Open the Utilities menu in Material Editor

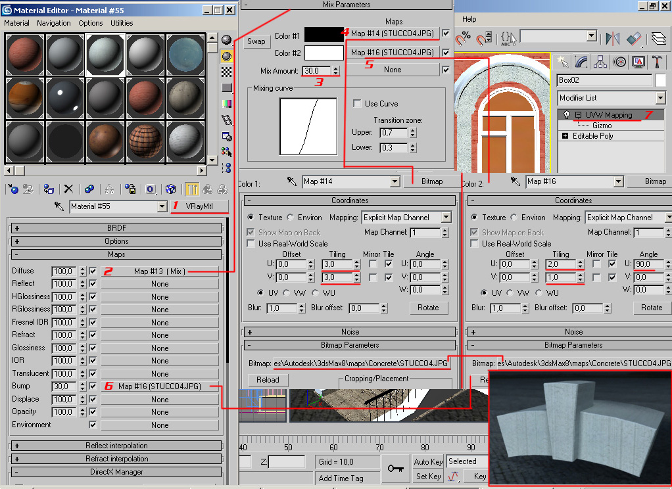pyautogui.click(x=122, y=23)
